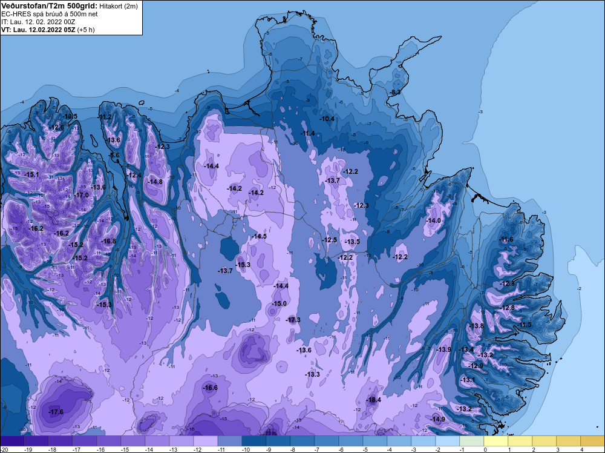This screenshot has width=605, height=453.
Task: Click the -17.6 temperature value
Action: [56, 412]
